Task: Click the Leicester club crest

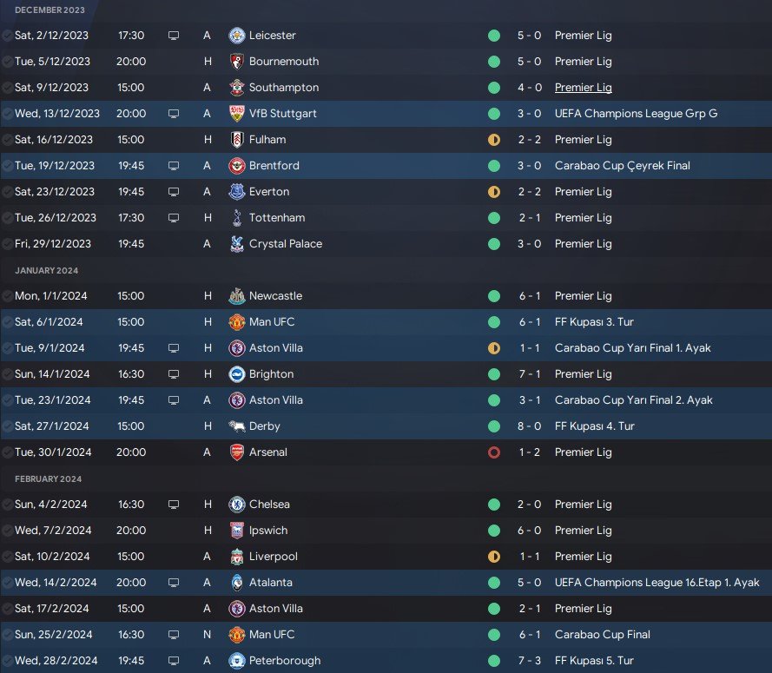Action: click(237, 36)
